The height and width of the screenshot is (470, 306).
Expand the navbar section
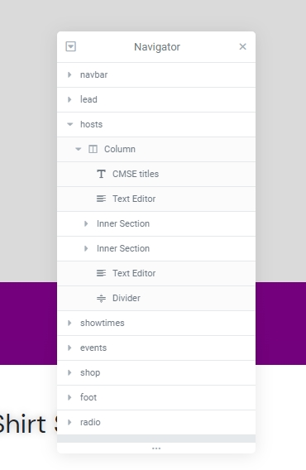click(69, 74)
